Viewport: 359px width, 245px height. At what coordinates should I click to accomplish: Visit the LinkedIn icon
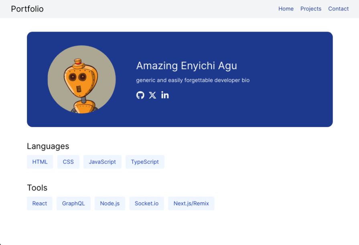tap(165, 95)
